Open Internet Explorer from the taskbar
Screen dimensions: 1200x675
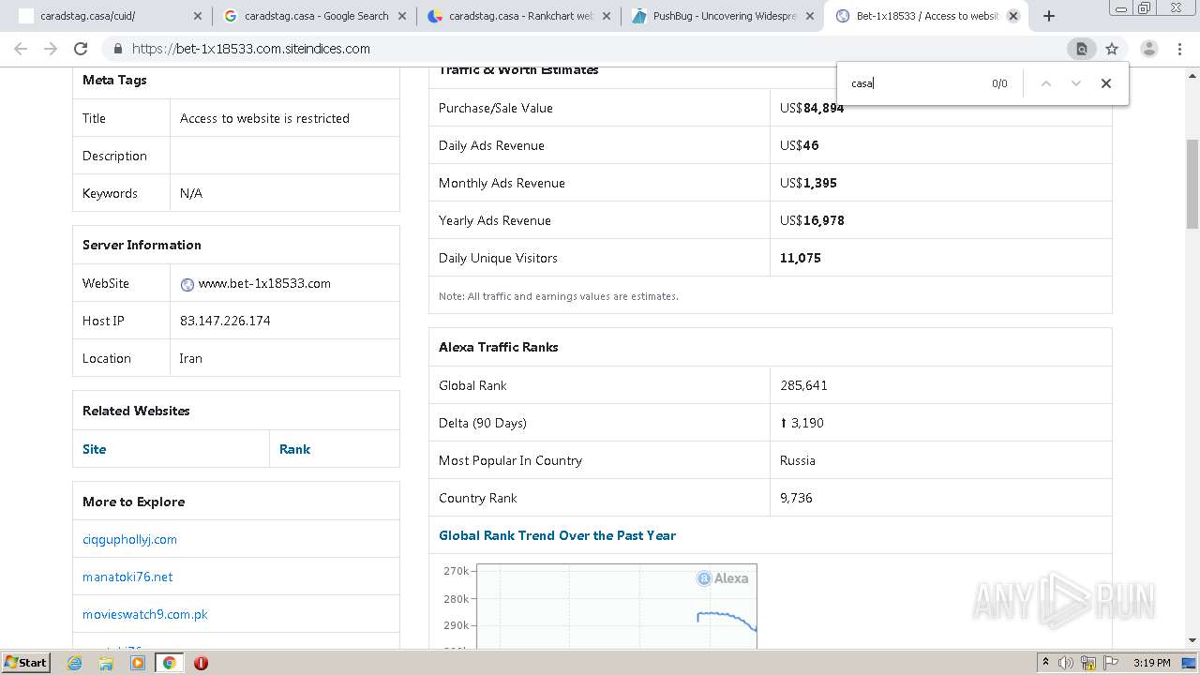point(75,663)
